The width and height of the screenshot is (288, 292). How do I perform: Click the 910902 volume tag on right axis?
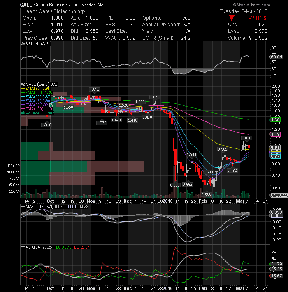[x=279, y=195]
